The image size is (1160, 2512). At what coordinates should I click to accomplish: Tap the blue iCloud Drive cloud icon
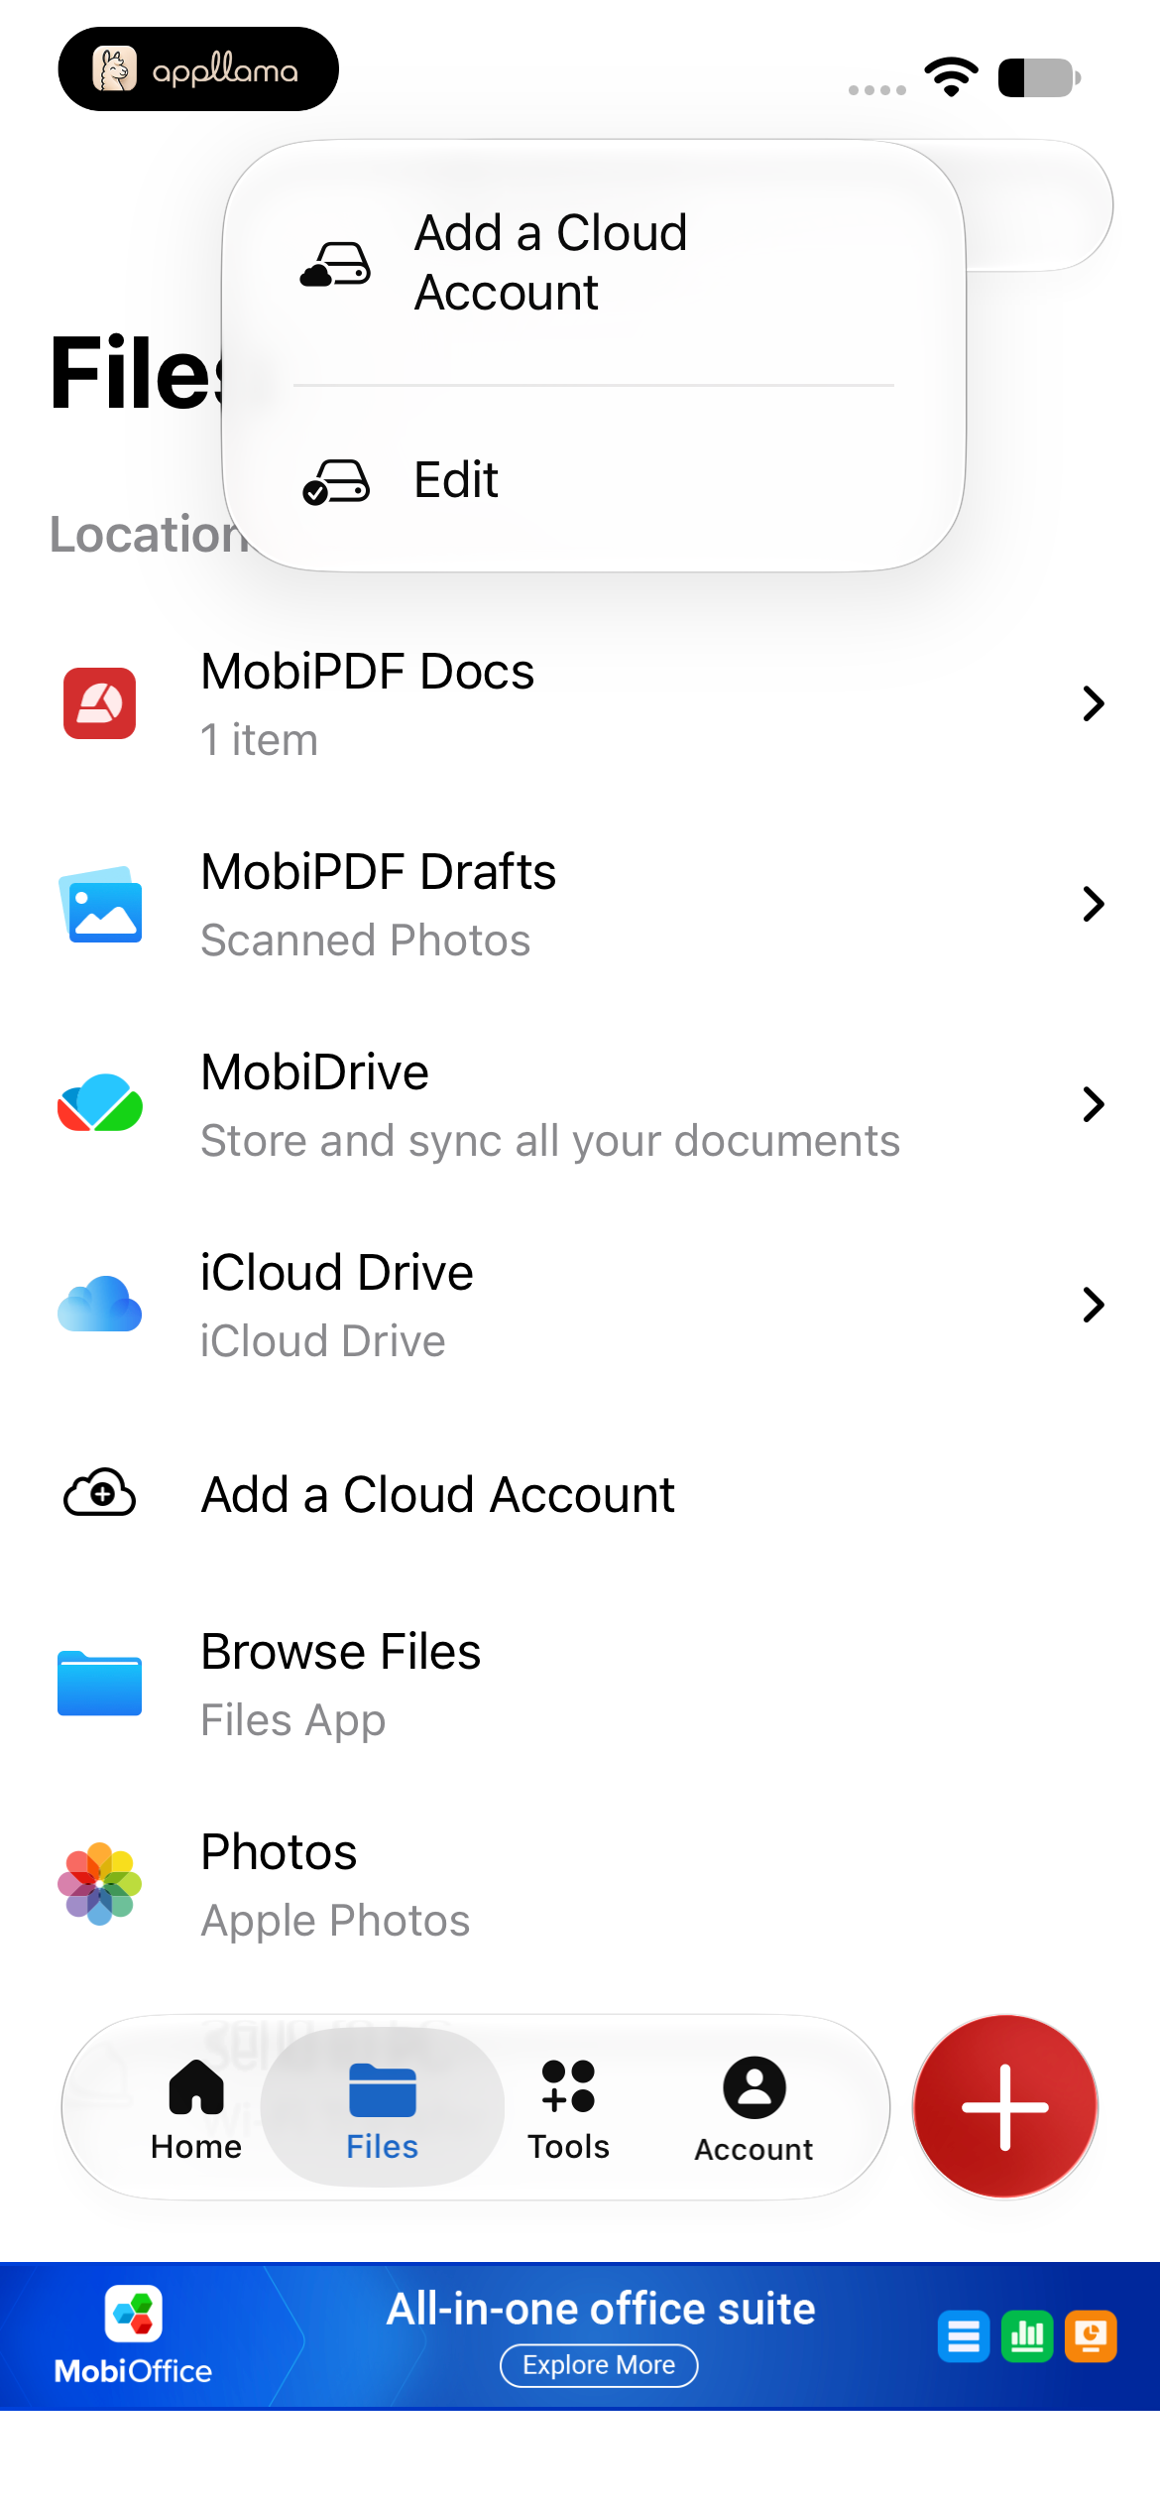pos(99,1304)
